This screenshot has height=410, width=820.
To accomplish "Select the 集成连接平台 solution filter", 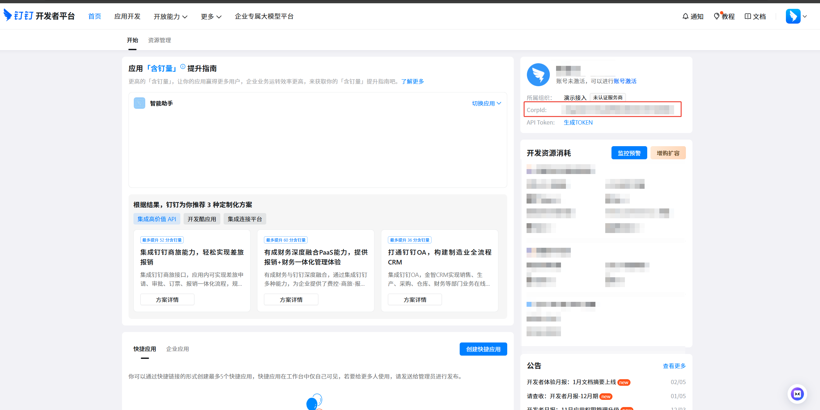I will click(x=245, y=219).
